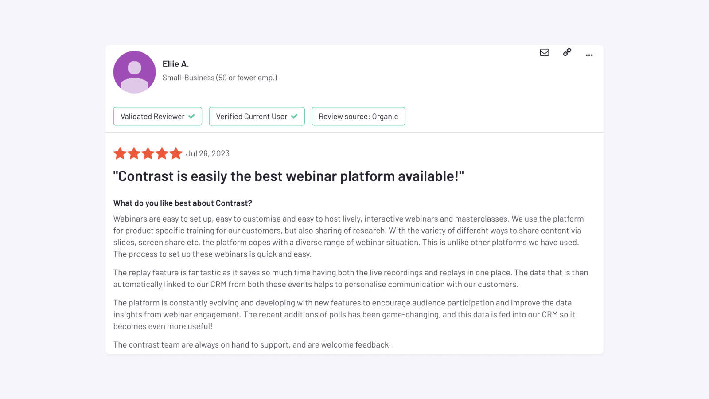This screenshot has height=399, width=709.
Task: Select the Small-Business employee count label
Action: point(219,77)
